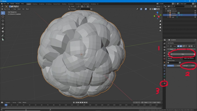
Task: Open the Add Modifier dropdown
Action: [181, 43]
